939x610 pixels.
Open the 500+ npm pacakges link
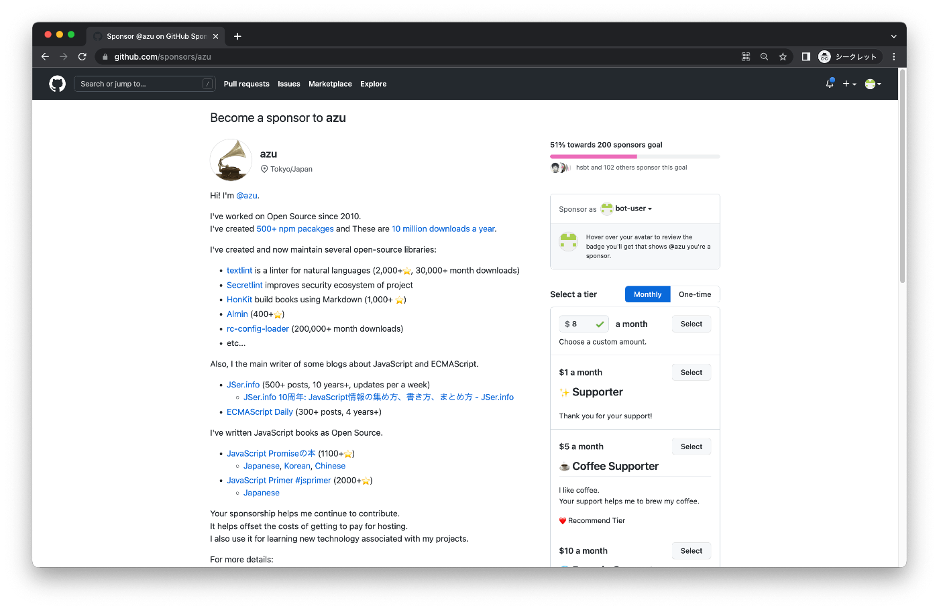pos(295,229)
